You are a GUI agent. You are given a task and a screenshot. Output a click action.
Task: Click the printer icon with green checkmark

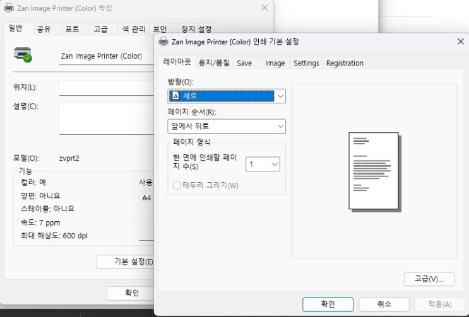click(x=23, y=55)
